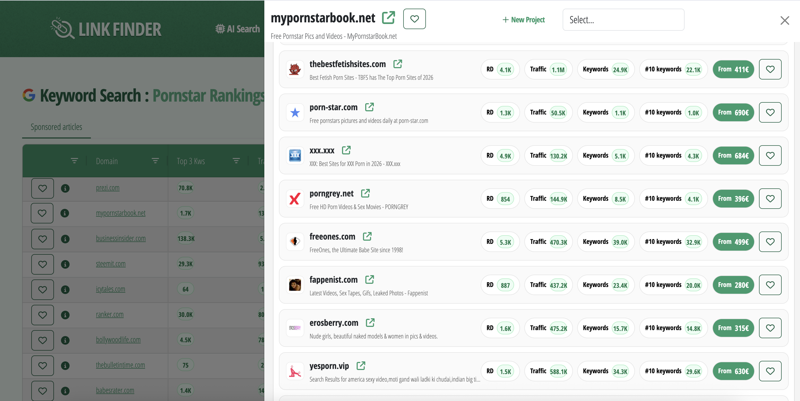800x401 pixels.
Task: Click the From 630€ price button
Action: (733, 371)
